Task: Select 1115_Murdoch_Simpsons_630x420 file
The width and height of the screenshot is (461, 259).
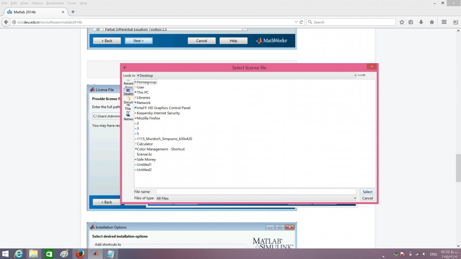Action: (163, 139)
